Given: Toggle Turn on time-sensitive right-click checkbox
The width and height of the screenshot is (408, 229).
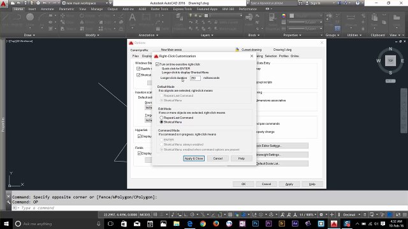Looking at the screenshot, I should (157, 64).
